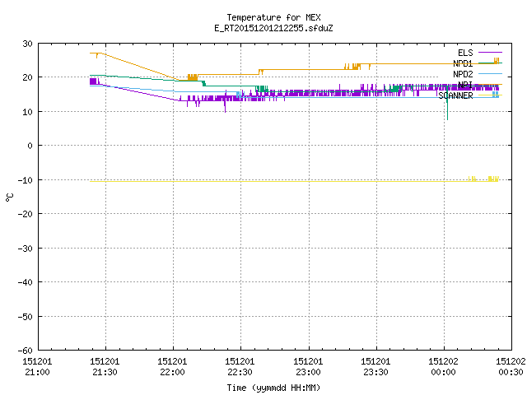
Task: Click the y-axis value -60
Action: click(x=26, y=351)
